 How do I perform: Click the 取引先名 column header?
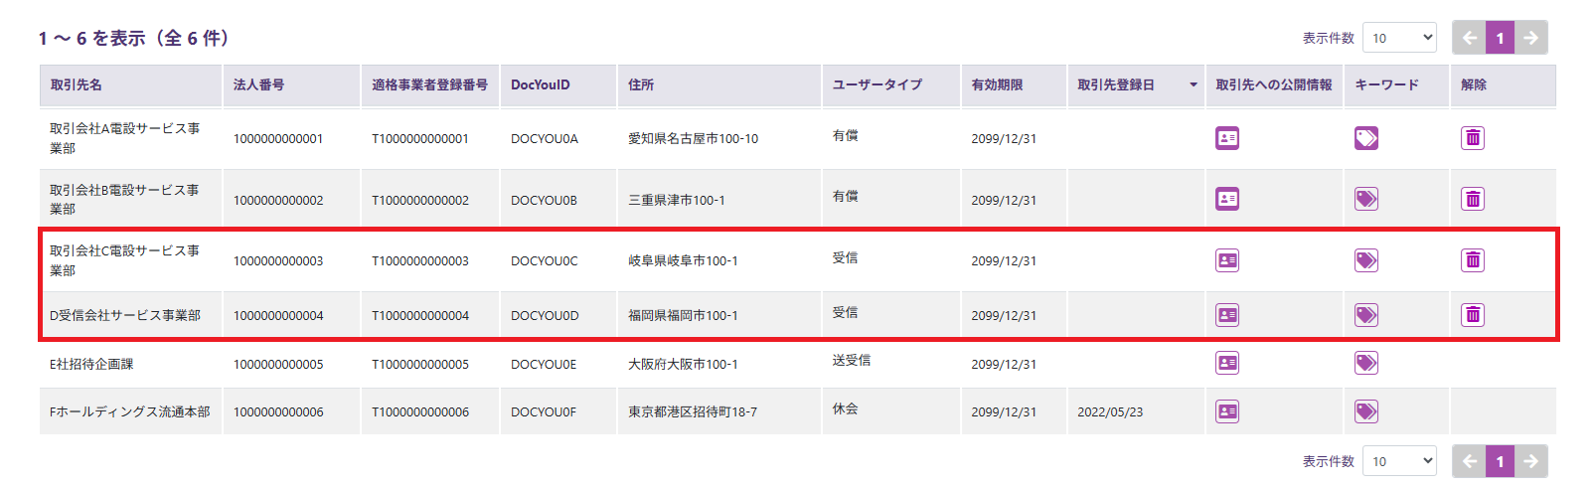(77, 85)
